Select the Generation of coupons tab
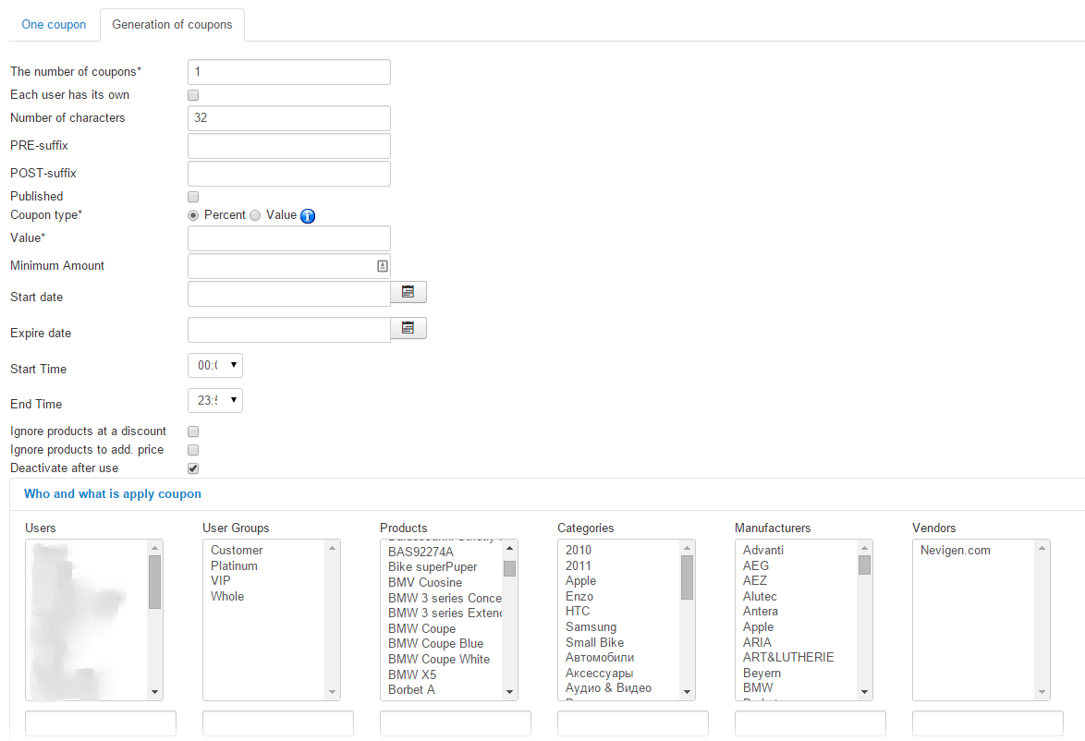 click(x=172, y=25)
